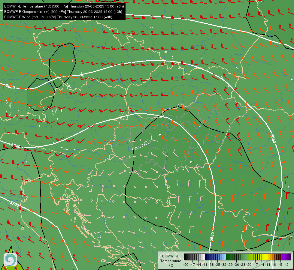Pick the black swatch at the legend's cold end
This screenshot has height=270, width=294.
click(x=185, y=257)
